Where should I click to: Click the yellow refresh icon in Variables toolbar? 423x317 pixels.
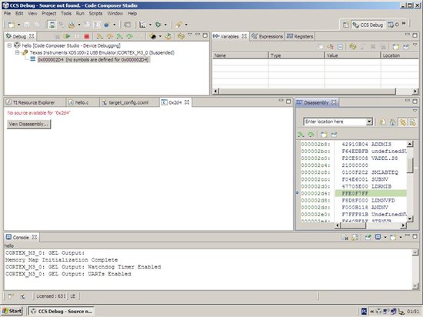coord(352,47)
